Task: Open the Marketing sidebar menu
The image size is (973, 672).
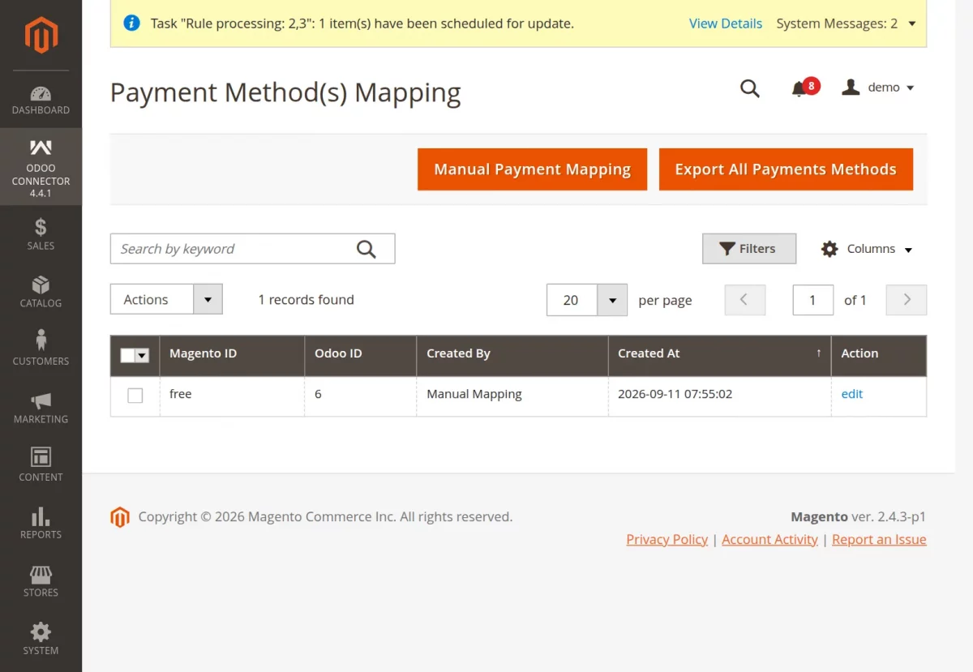Action: pyautogui.click(x=41, y=408)
